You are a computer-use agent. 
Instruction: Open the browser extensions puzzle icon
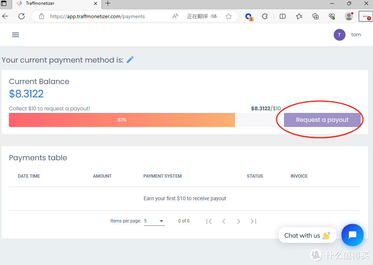[x=265, y=16]
